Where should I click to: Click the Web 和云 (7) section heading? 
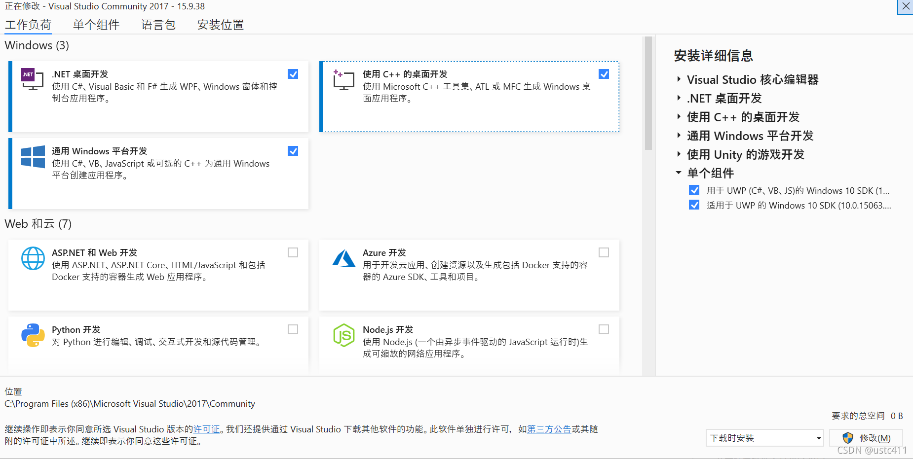pos(38,224)
